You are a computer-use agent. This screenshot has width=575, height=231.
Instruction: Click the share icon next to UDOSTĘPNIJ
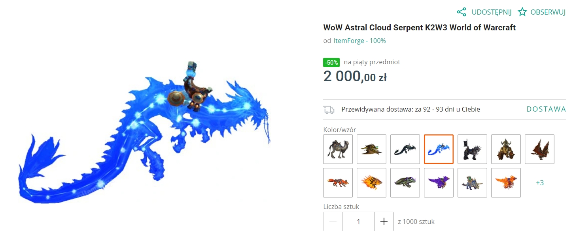tap(461, 12)
